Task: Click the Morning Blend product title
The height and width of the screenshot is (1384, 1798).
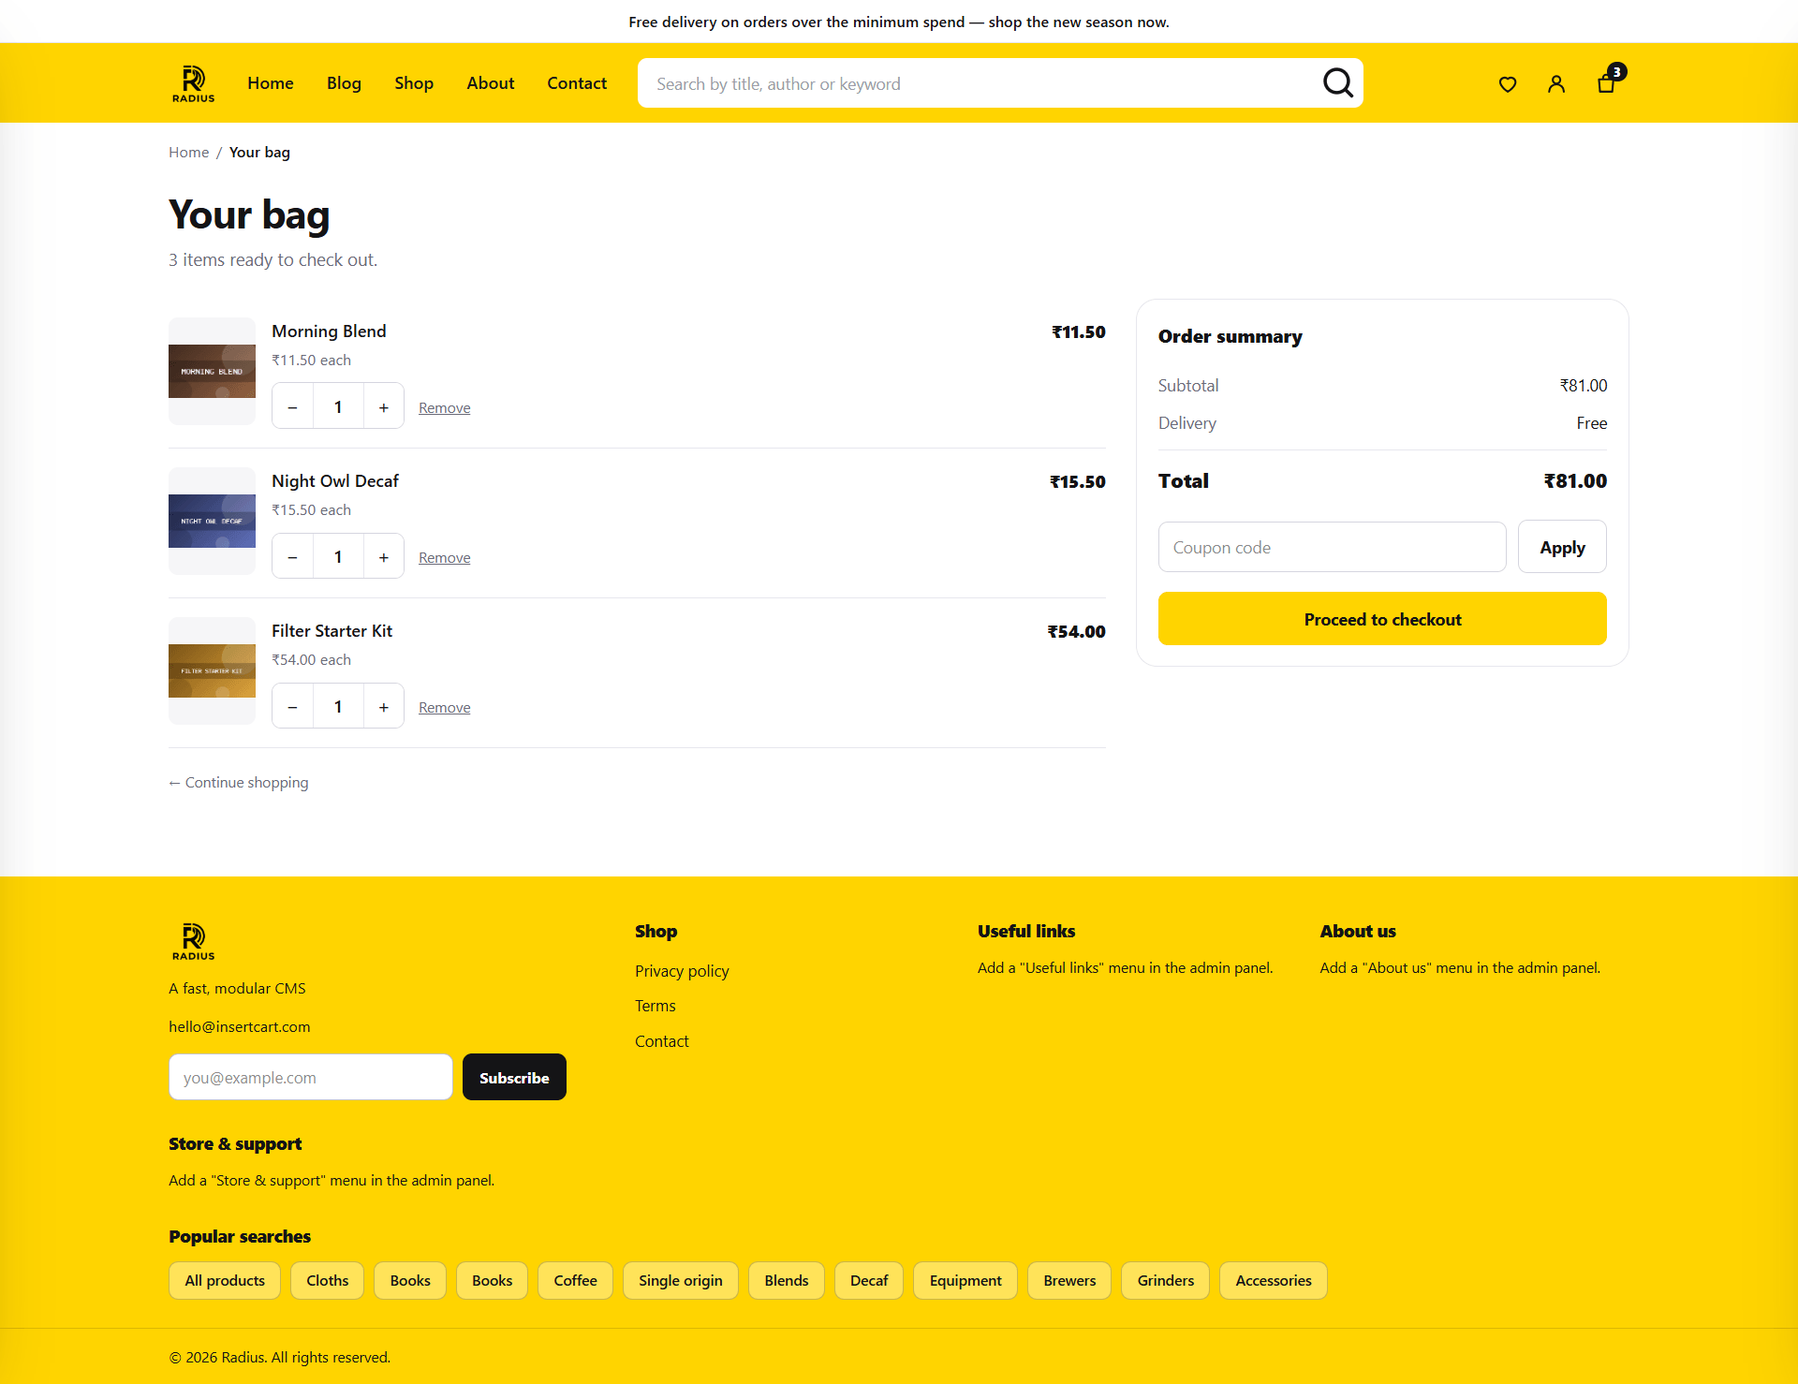Action: point(329,331)
